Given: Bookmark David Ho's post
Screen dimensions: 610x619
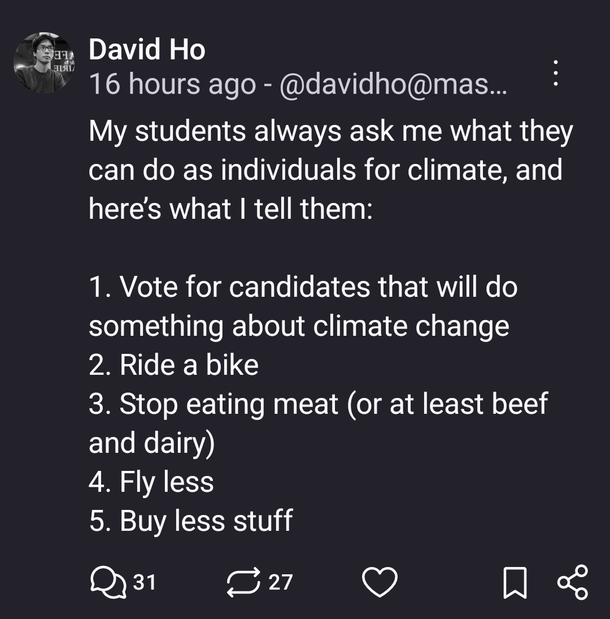Looking at the screenshot, I should point(515,582).
